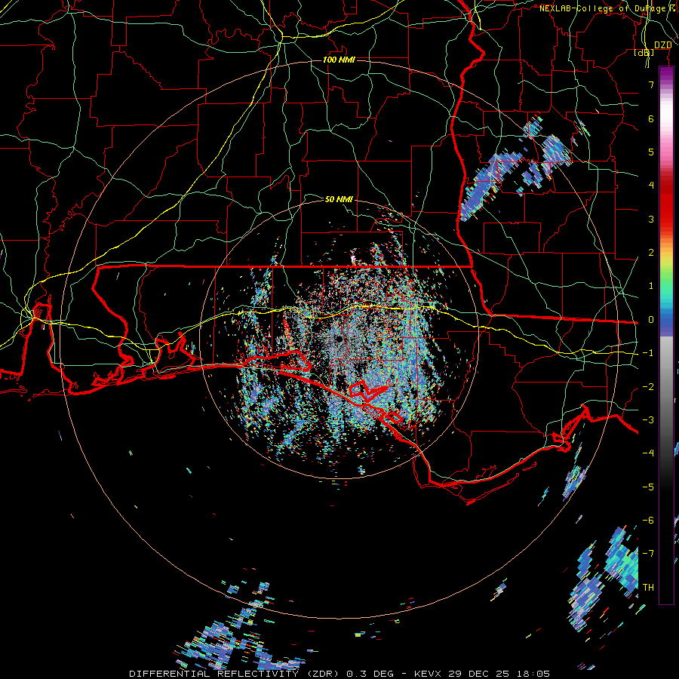
Task: Click the 29 DEC 25 18:05 timestamp
Action: tap(499, 674)
